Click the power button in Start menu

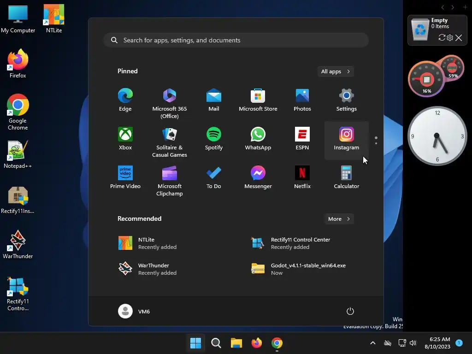350,311
